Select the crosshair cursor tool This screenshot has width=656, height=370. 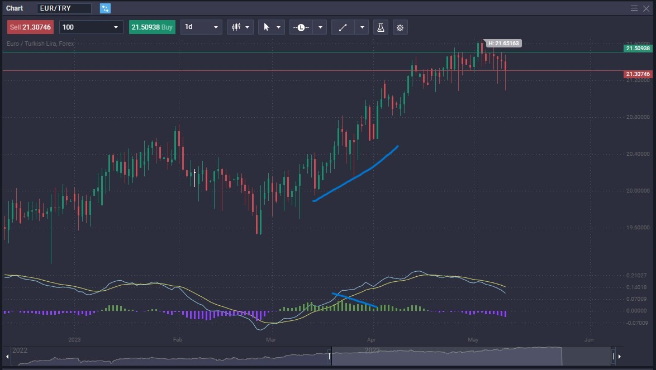267,27
